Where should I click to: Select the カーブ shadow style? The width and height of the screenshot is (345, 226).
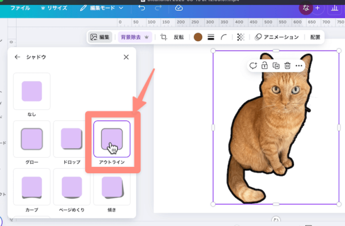(32, 187)
